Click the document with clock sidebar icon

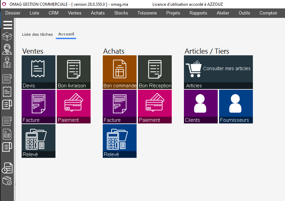pyautogui.click(x=7, y=168)
